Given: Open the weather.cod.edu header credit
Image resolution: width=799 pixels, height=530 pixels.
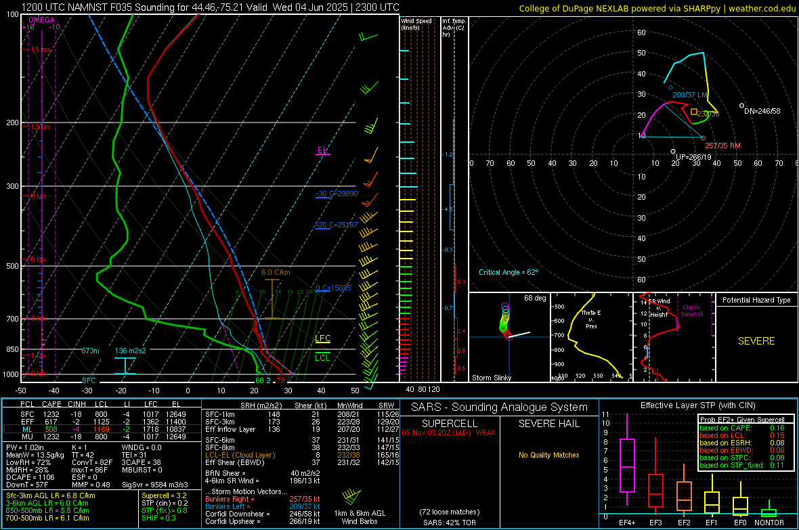Looking at the screenshot, I should (657, 8).
